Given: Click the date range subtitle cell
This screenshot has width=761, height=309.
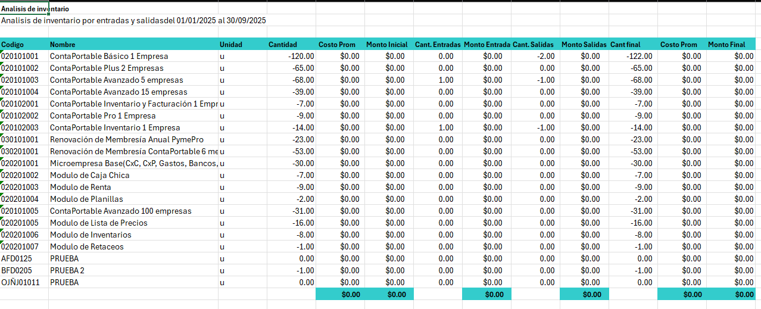Looking at the screenshot, I should click(x=133, y=20).
